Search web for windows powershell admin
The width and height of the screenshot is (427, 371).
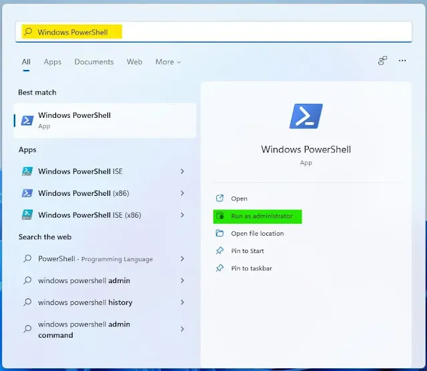(x=105, y=280)
